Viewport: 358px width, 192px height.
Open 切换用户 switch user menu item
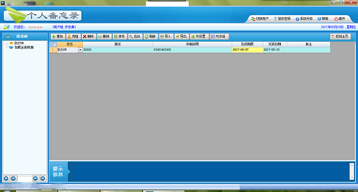coord(260,19)
